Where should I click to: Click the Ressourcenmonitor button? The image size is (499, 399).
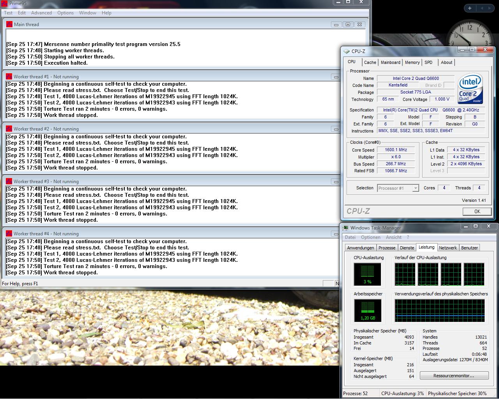(x=454, y=376)
